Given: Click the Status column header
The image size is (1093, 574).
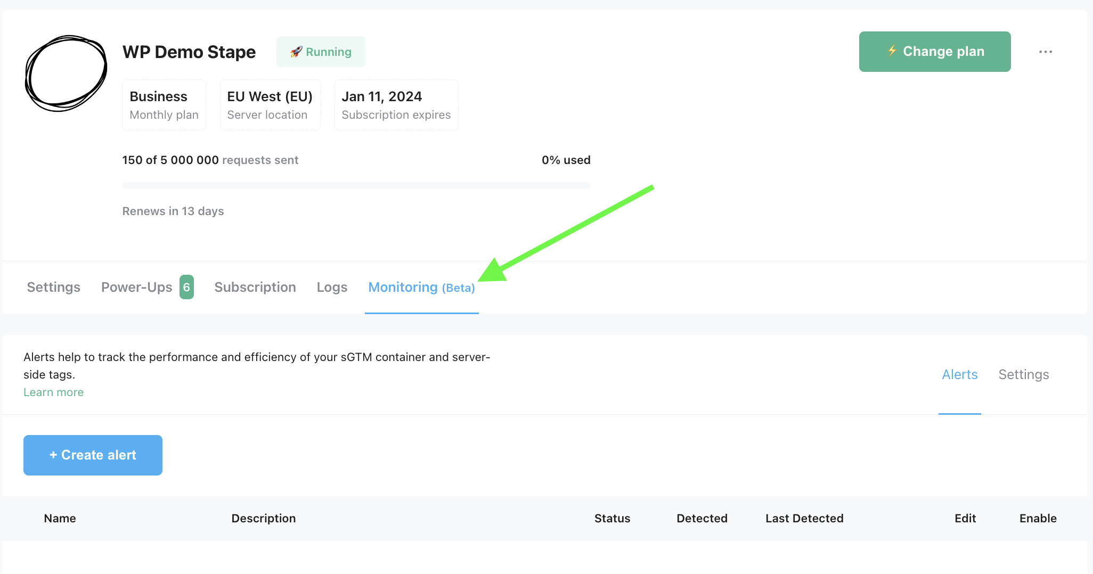Looking at the screenshot, I should coord(612,518).
